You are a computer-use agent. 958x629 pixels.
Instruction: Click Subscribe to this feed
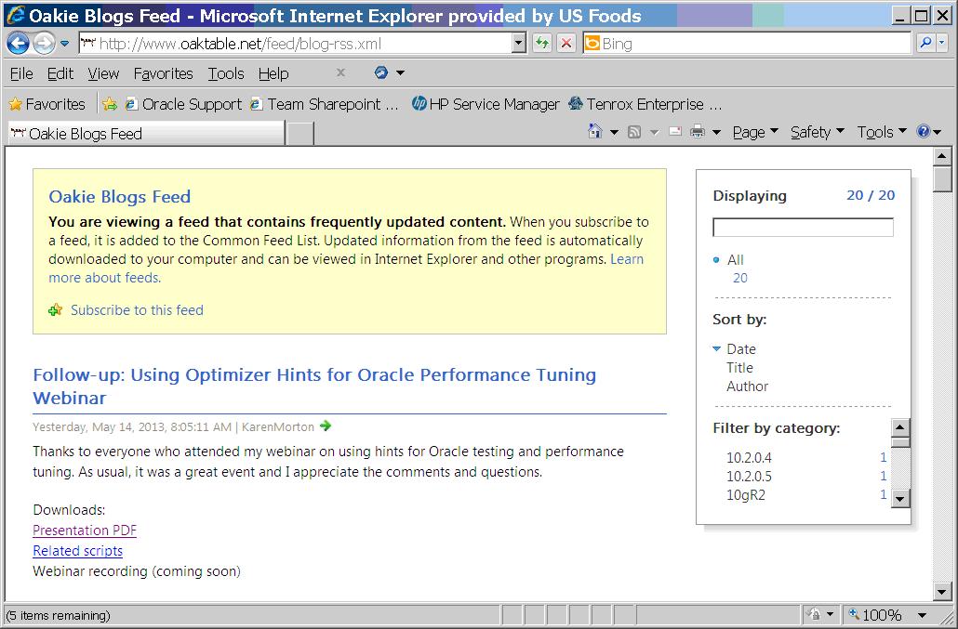(137, 310)
